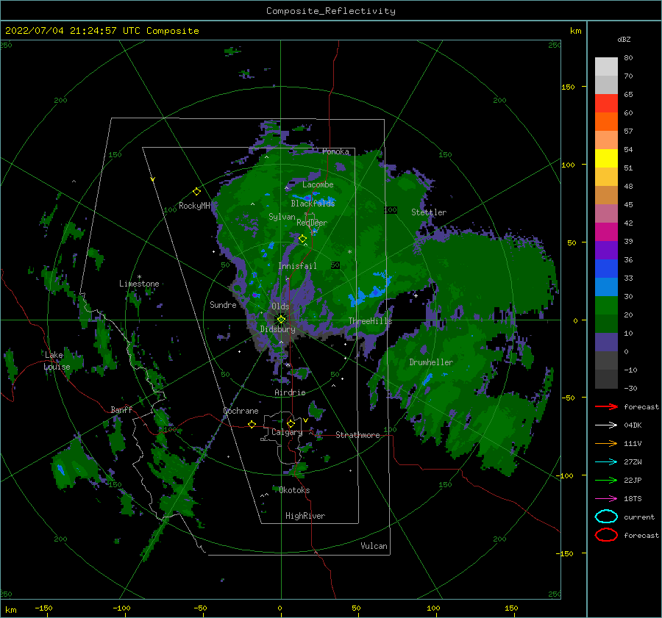Click the Sylvan label on map
The height and width of the screenshot is (618, 662).
(x=282, y=217)
